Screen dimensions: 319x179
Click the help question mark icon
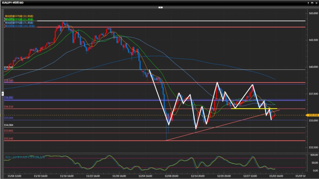click(x=308, y=3)
